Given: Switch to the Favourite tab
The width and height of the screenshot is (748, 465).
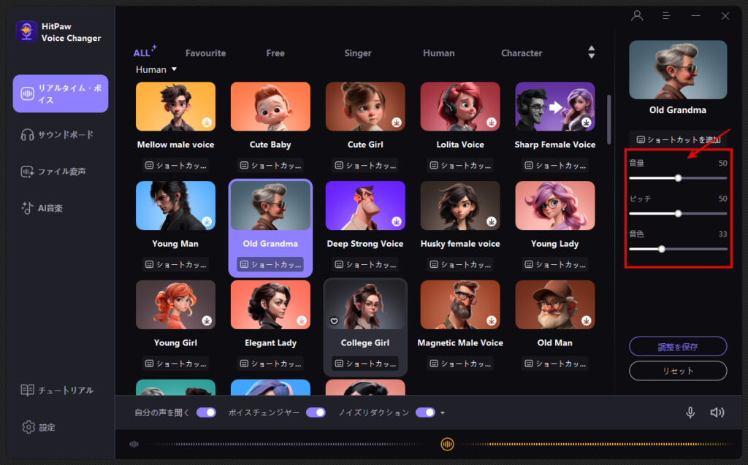Looking at the screenshot, I should pyautogui.click(x=205, y=53).
